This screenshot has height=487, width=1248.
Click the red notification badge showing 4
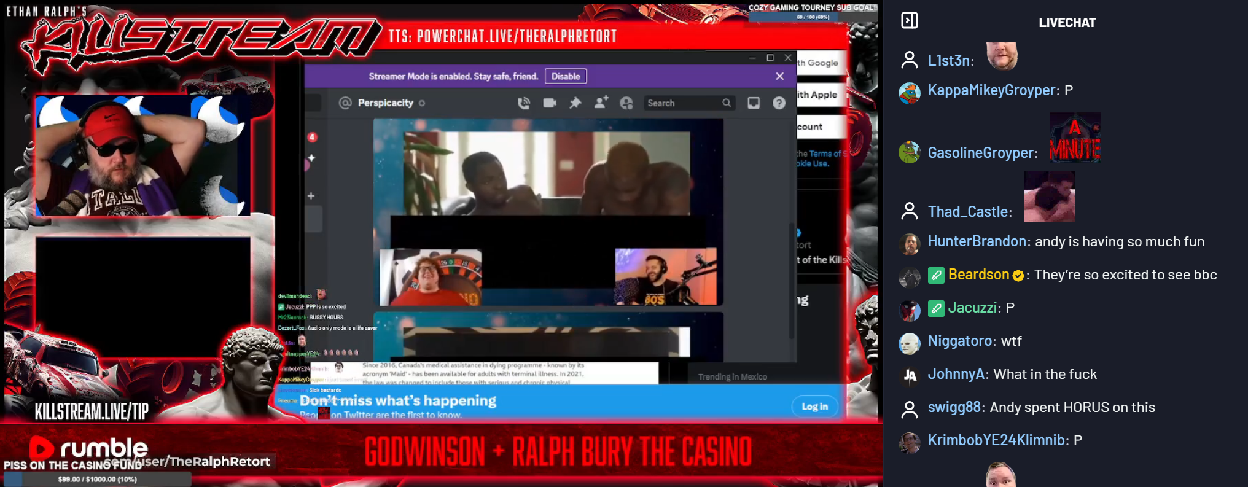coord(312,137)
